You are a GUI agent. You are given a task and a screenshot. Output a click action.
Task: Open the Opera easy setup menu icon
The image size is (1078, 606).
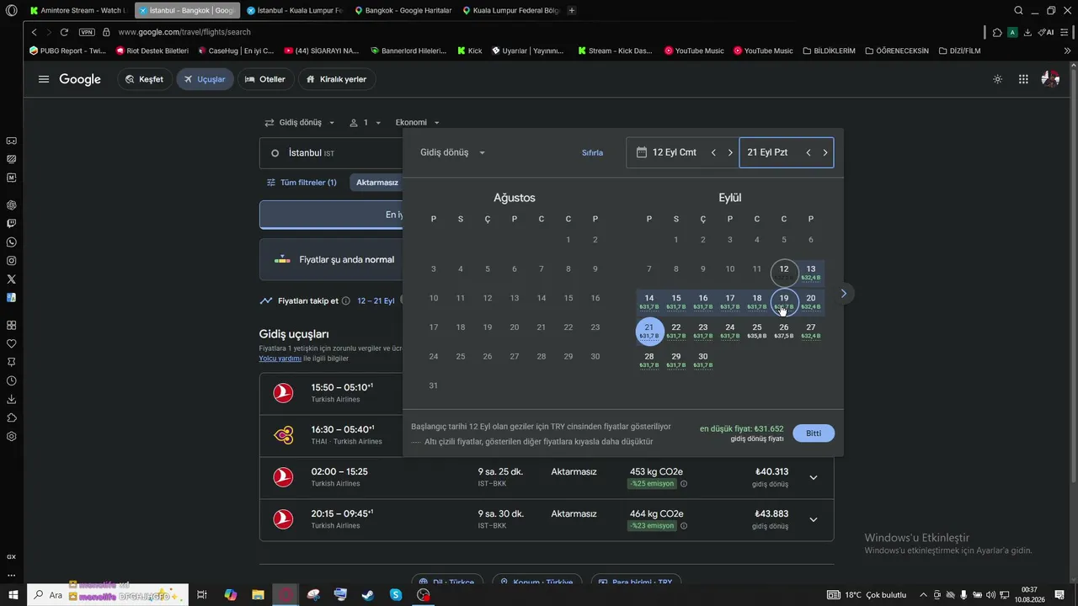[1065, 32]
